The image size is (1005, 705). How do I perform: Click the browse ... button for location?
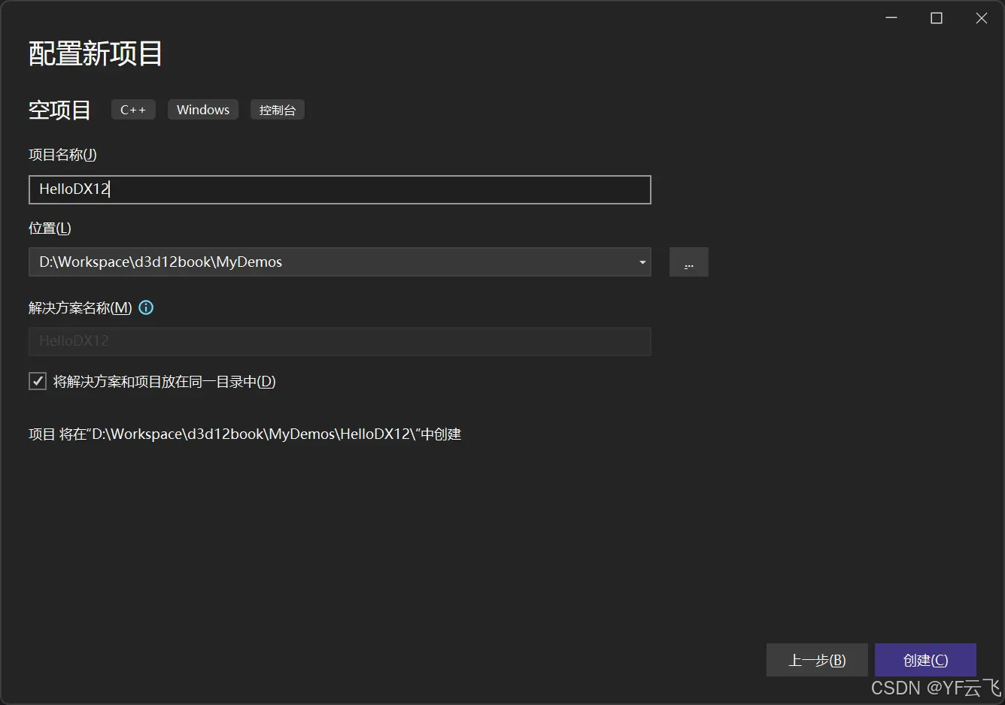pyautogui.click(x=688, y=262)
